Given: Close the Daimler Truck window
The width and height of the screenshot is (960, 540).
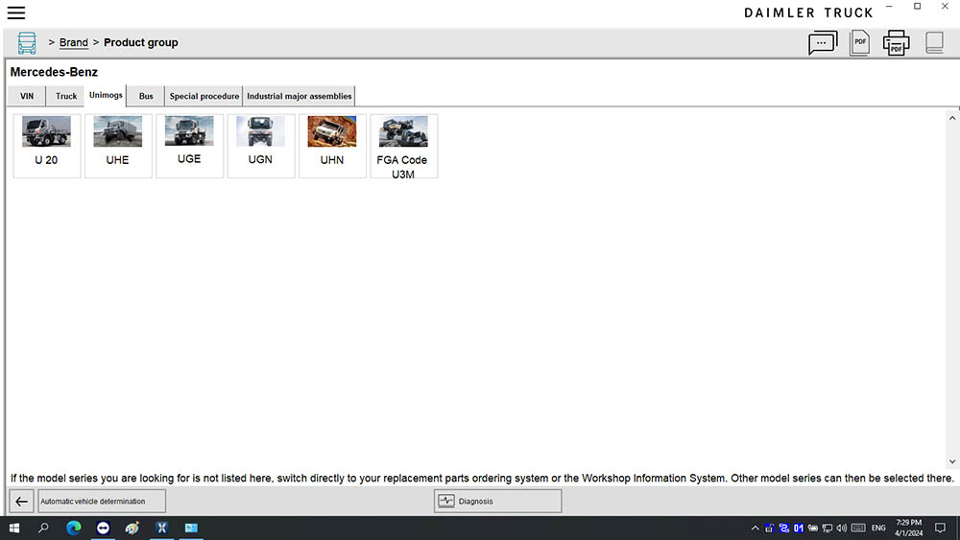Looking at the screenshot, I should [x=945, y=6].
